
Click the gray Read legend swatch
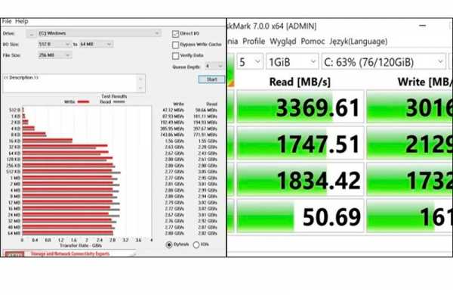coord(119,102)
